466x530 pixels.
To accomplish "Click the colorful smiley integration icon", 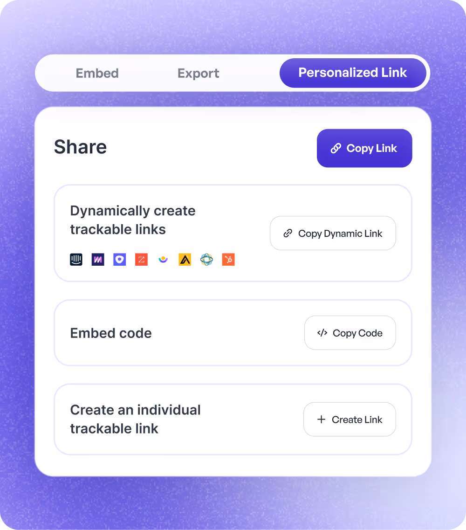I will [x=163, y=260].
